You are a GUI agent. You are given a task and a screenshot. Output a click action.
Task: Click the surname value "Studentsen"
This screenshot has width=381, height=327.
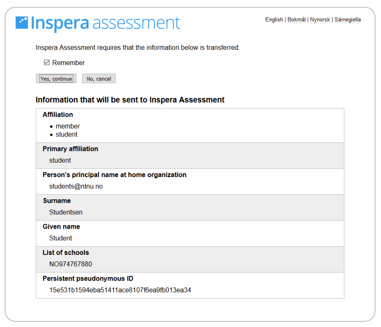(x=66, y=212)
